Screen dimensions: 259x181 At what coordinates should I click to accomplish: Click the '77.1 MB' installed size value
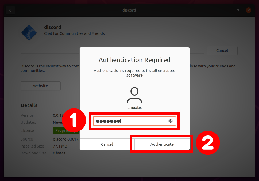[60, 146]
